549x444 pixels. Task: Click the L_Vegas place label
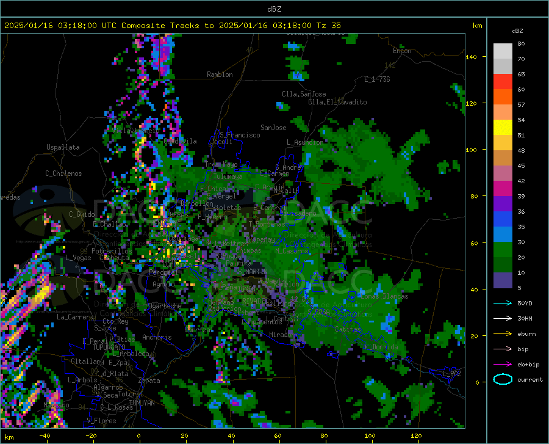point(78,258)
